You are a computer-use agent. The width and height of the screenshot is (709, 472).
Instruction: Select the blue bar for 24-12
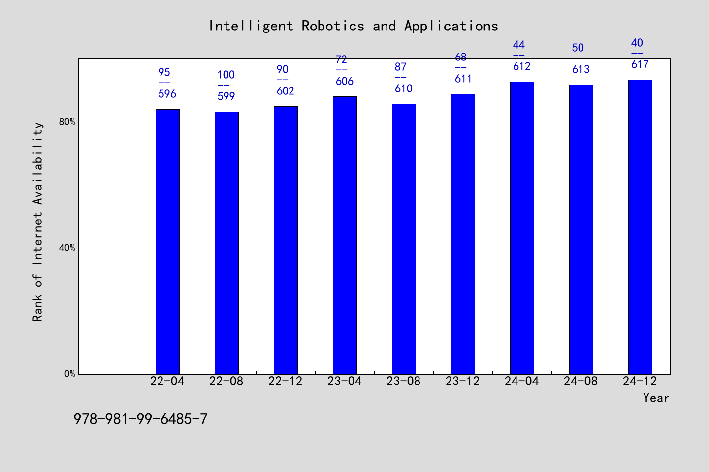tap(640, 227)
